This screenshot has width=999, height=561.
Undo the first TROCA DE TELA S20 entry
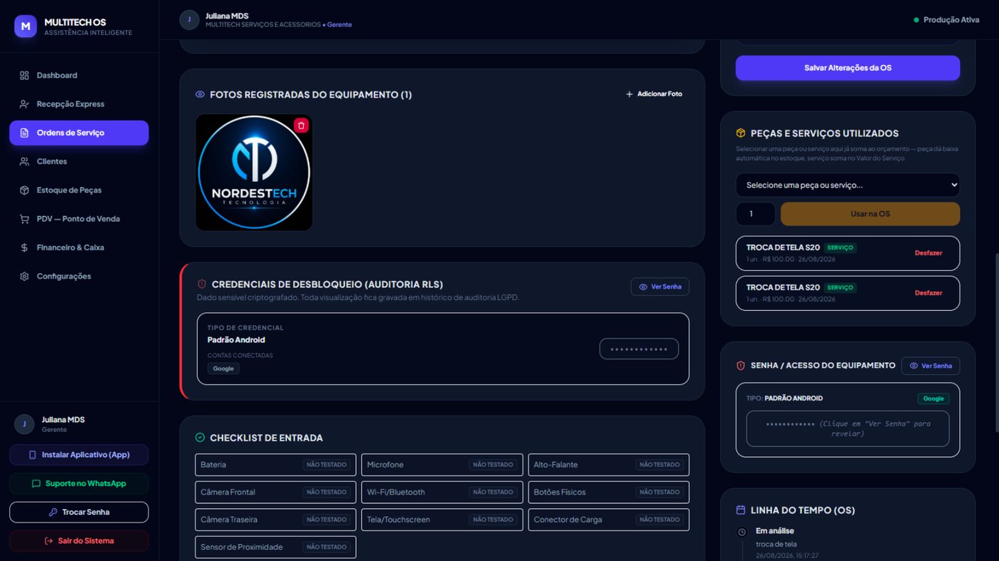[928, 253]
